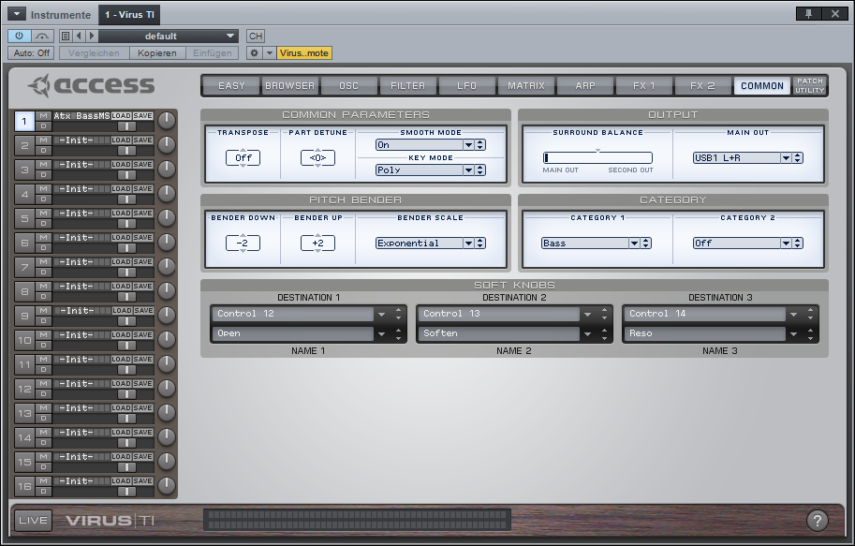855x546 pixels.
Task: Click the access logo
Action: pos(92,85)
